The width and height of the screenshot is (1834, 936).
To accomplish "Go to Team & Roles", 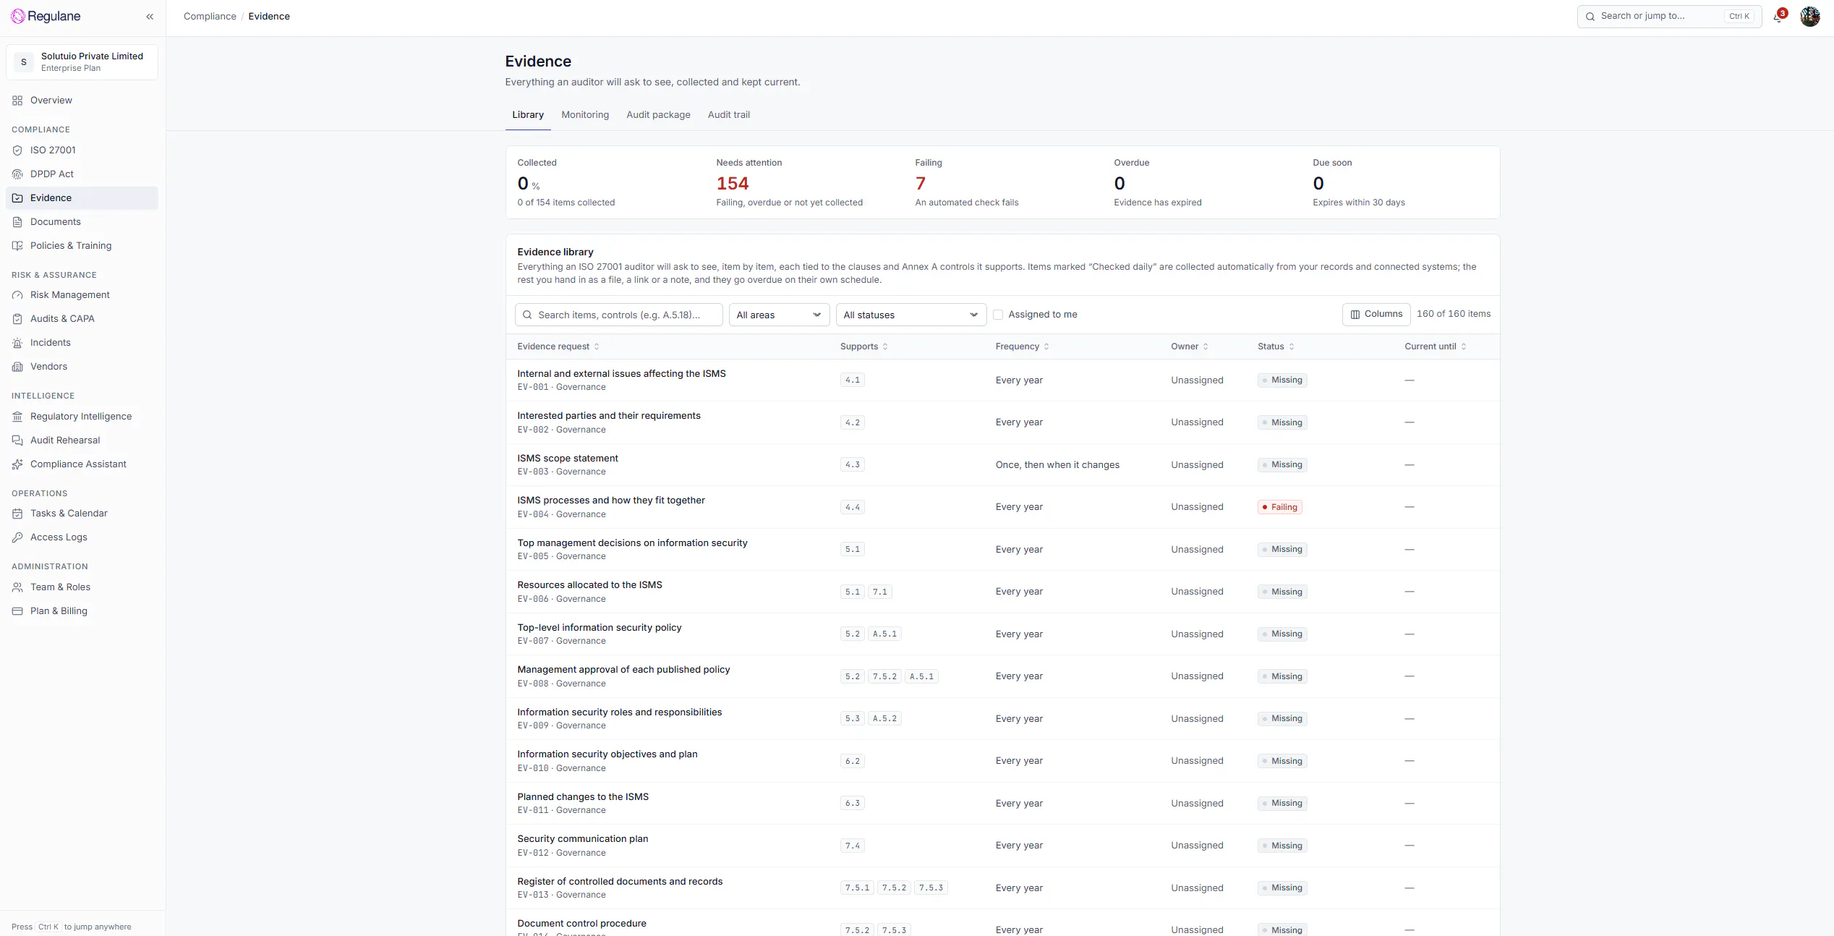I will point(82,587).
